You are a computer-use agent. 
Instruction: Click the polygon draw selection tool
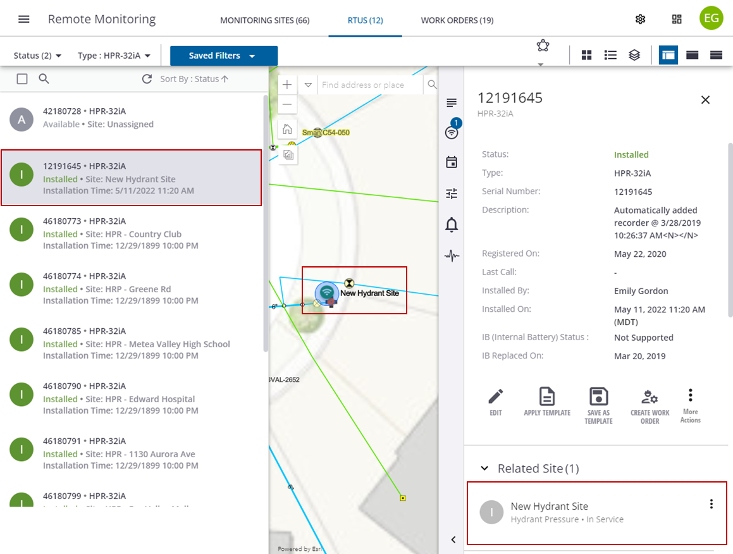coord(543,46)
